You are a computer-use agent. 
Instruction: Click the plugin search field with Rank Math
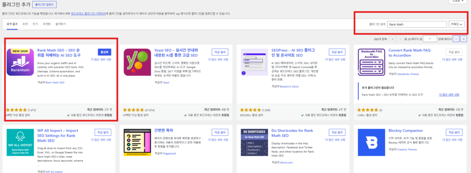pyautogui.click(x=417, y=25)
